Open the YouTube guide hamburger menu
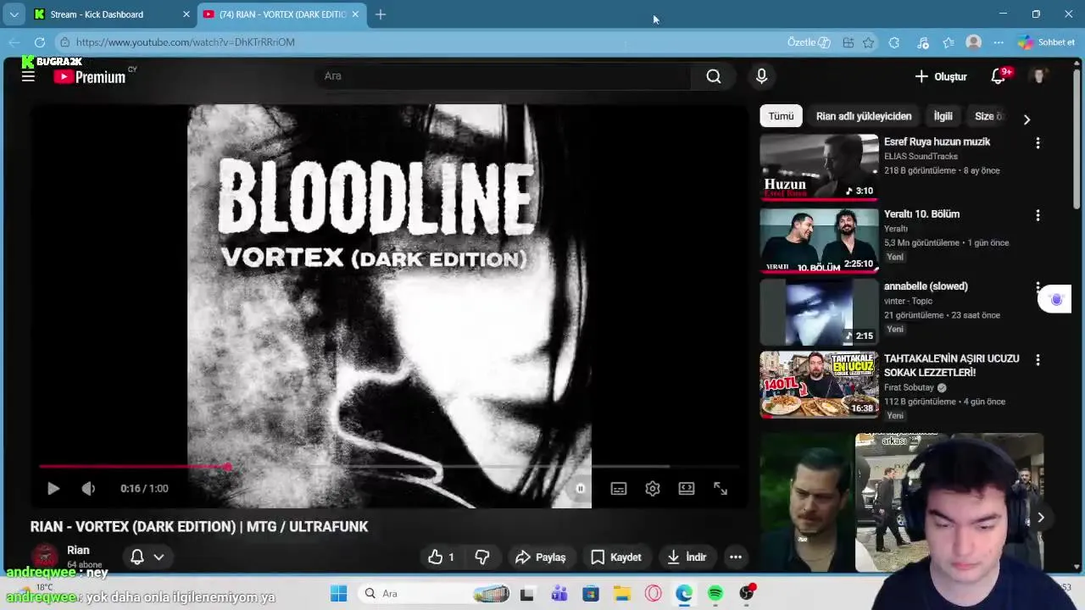The height and width of the screenshot is (610, 1085). pyautogui.click(x=28, y=76)
